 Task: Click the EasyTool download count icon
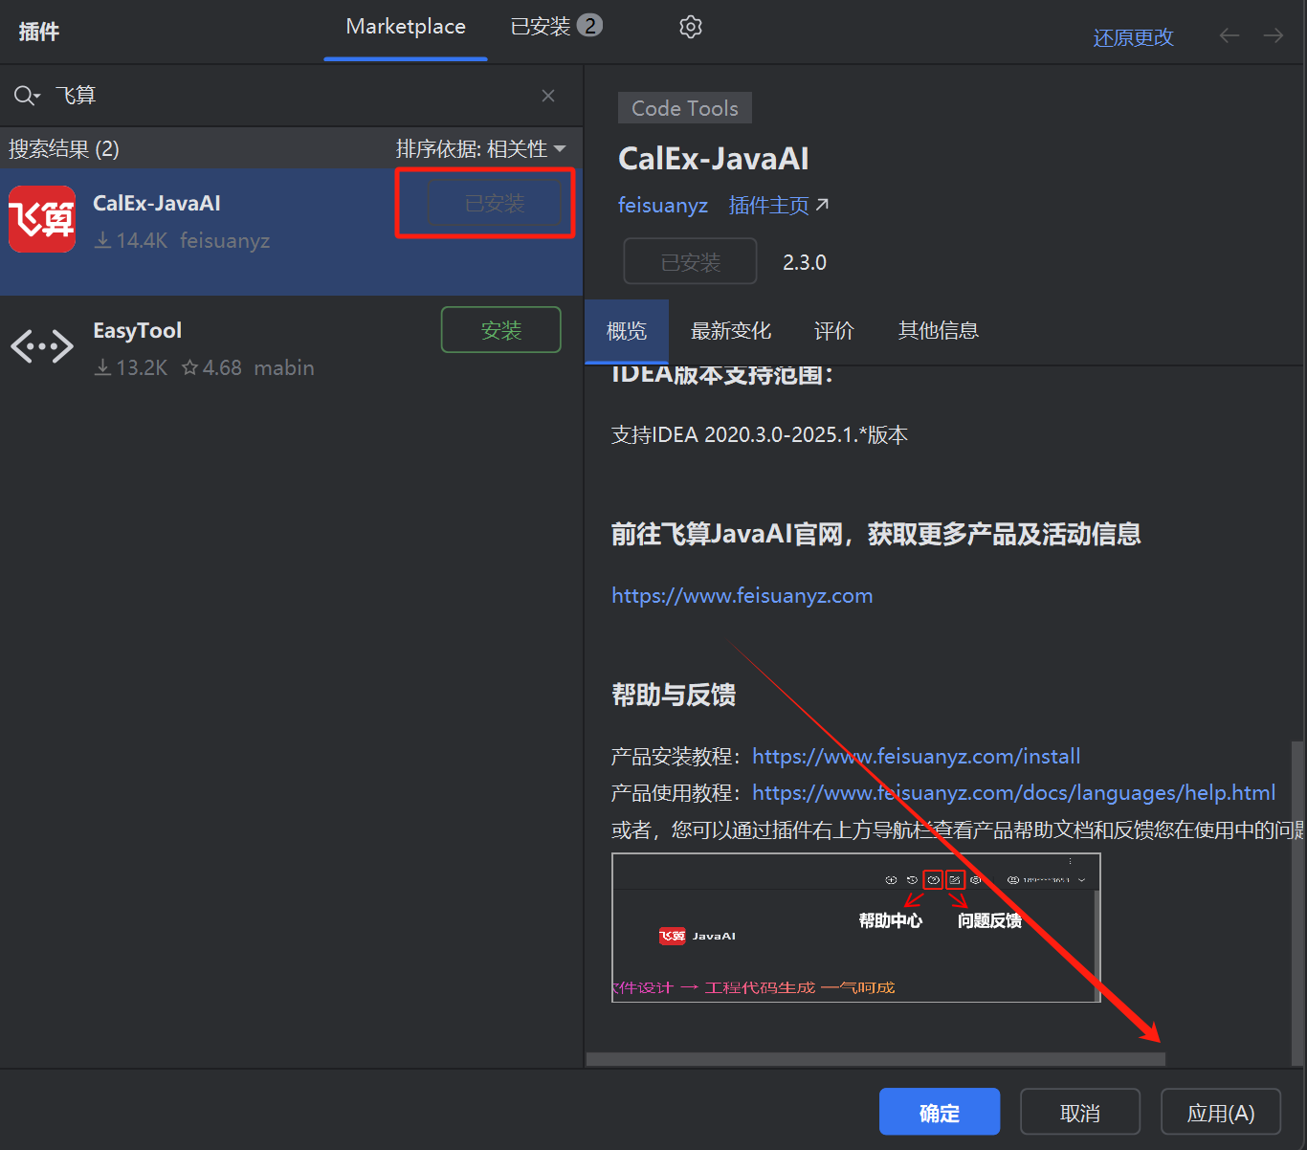click(x=102, y=367)
